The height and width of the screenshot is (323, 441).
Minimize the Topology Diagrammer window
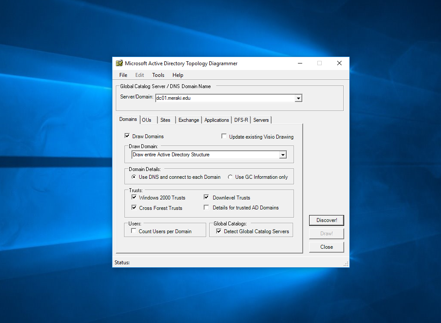pos(300,63)
